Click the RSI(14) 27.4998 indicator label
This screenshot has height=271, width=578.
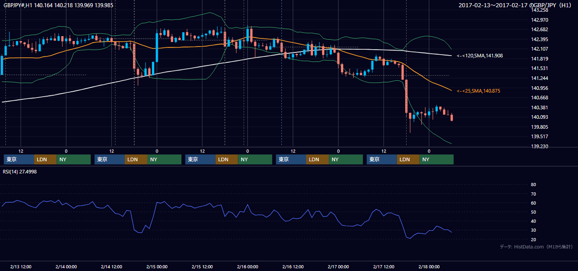20,172
